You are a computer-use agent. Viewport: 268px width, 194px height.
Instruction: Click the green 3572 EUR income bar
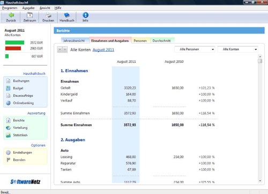click(x=14, y=42)
